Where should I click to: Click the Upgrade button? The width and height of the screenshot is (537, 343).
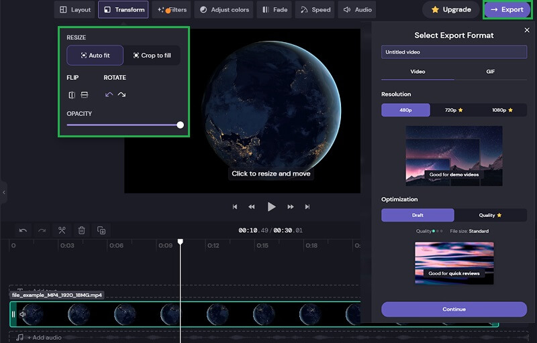(x=450, y=9)
